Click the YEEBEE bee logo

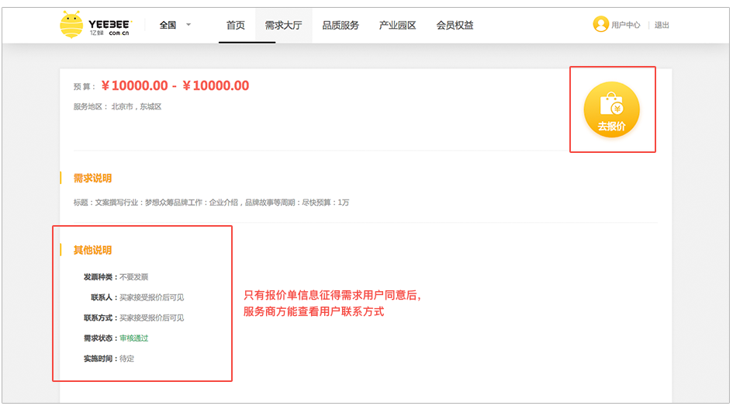pos(95,26)
